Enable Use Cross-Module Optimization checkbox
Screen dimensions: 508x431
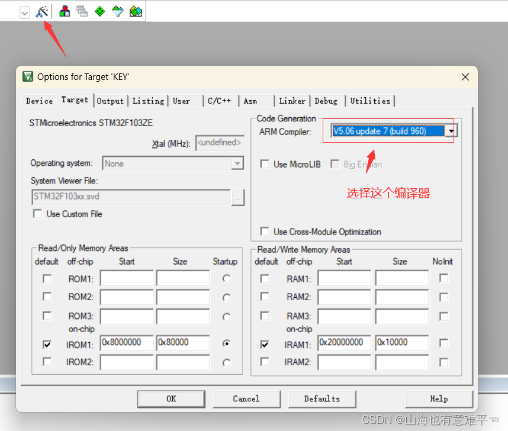(265, 231)
